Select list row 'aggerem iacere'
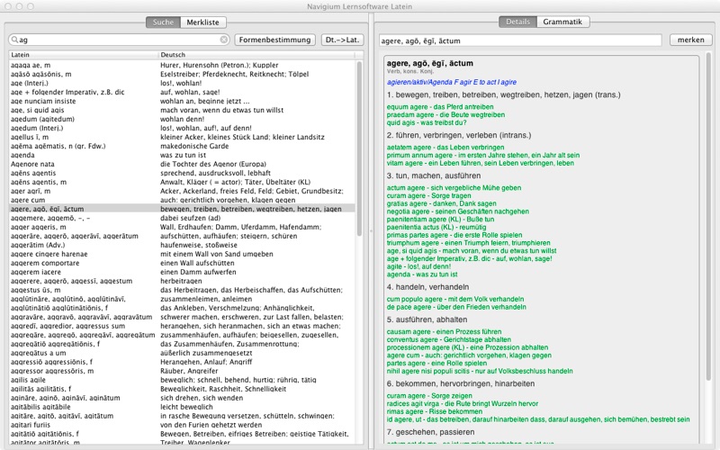Screen dimensions: 720x450 [182, 272]
